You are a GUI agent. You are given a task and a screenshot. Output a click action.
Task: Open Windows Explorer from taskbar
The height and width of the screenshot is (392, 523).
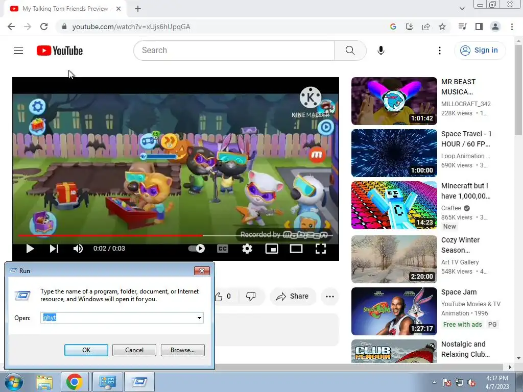click(44, 382)
